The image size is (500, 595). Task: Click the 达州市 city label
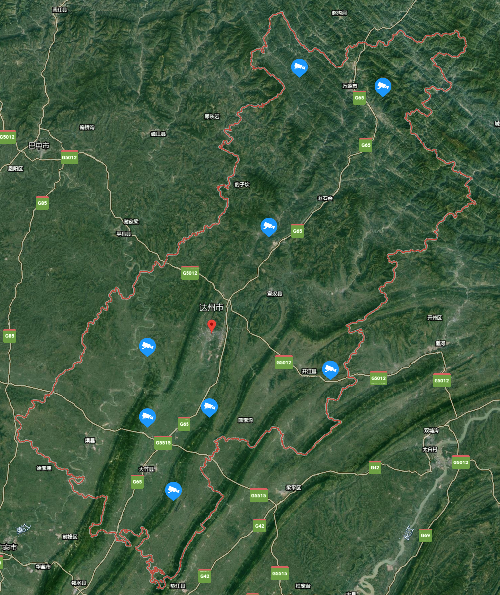[x=211, y=307]
